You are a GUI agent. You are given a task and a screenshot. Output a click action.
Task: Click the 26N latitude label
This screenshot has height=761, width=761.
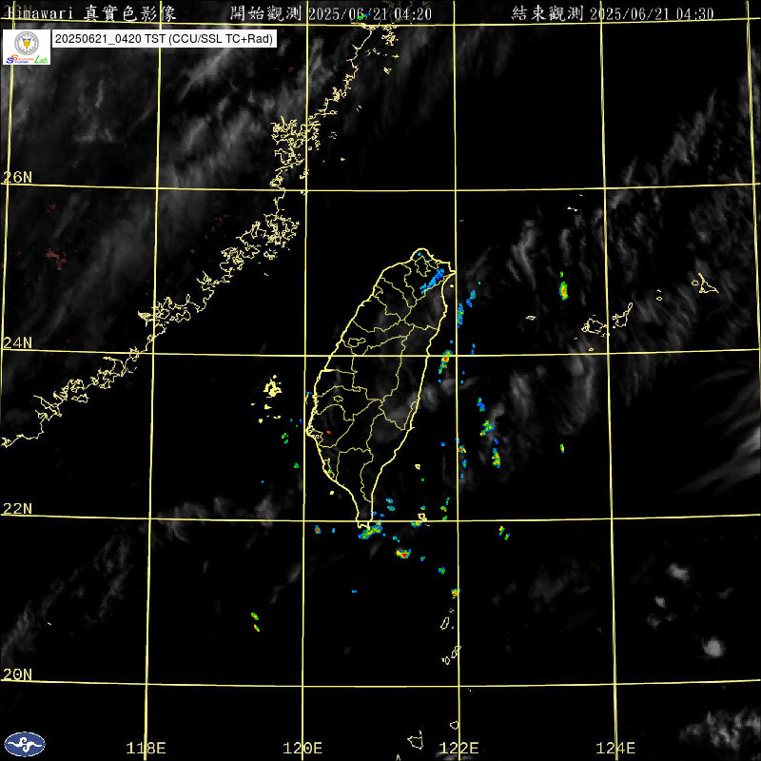(17, 177)
